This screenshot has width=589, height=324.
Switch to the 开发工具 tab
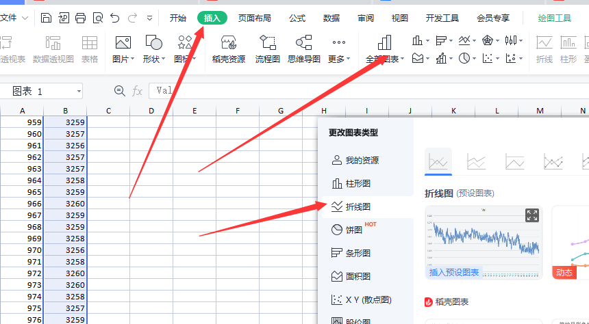tap(442, 18)
